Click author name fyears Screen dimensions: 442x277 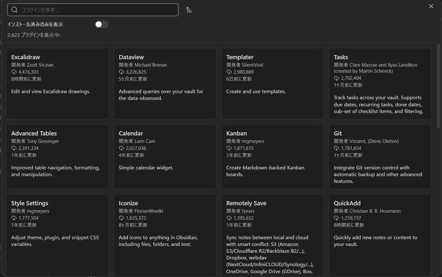(248, 211)
